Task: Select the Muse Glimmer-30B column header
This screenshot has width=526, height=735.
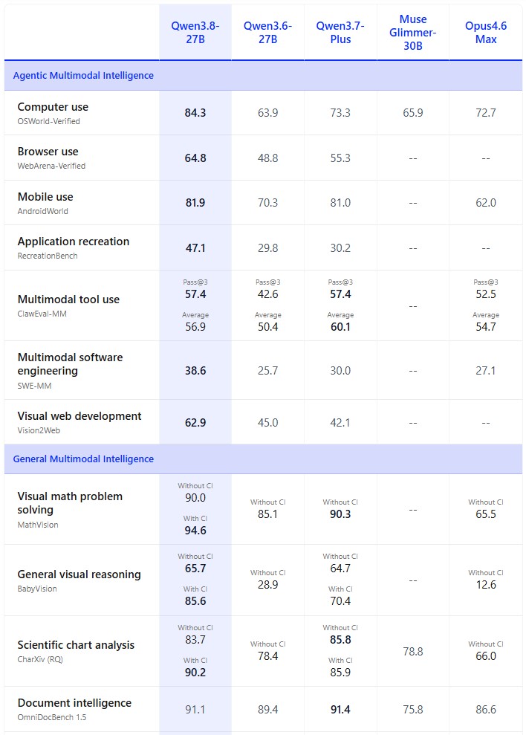Action: point(413,33)
